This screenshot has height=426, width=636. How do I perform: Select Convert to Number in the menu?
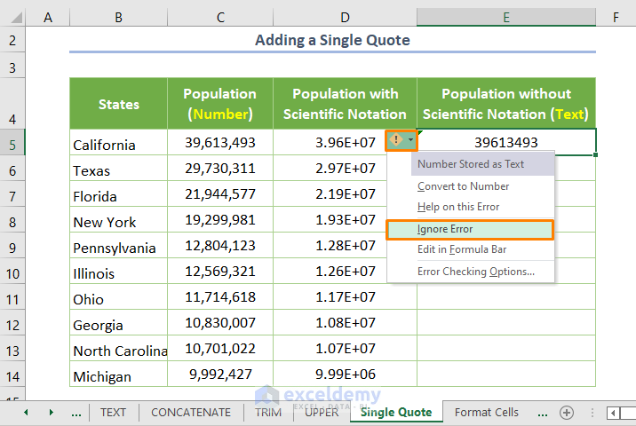(463, 186)
